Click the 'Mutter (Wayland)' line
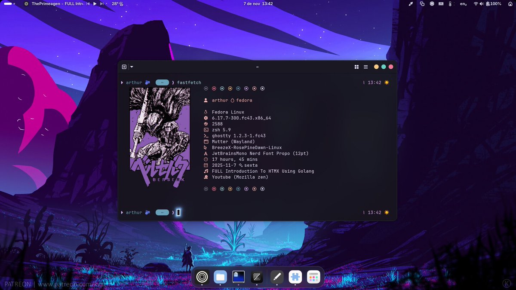The width and height of the screenshot is (516, 290). 233,141
